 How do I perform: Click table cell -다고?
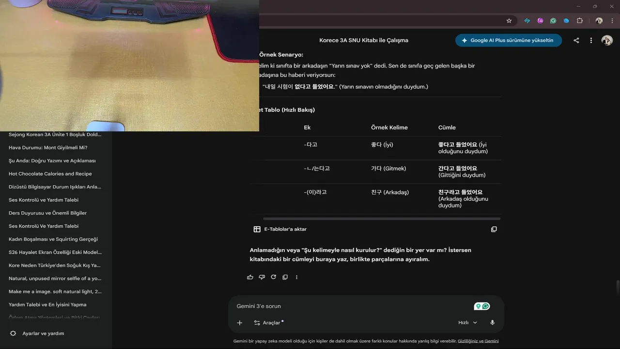(311, 144)
